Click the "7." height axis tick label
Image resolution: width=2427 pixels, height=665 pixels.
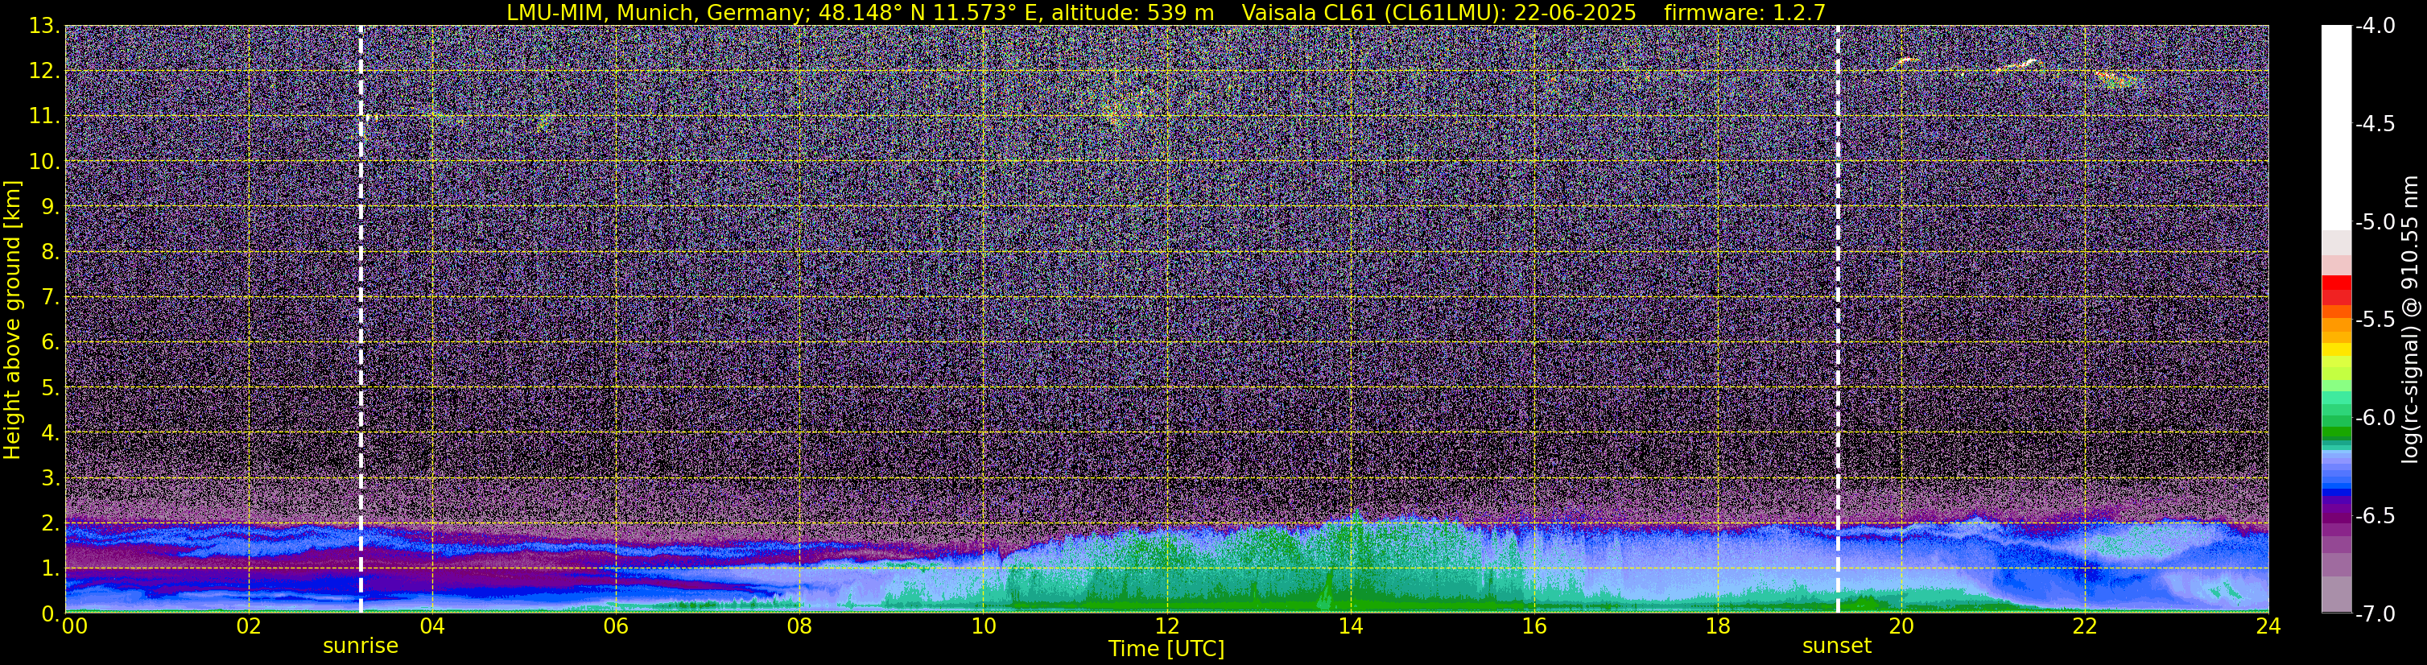(x=51, y=298)
